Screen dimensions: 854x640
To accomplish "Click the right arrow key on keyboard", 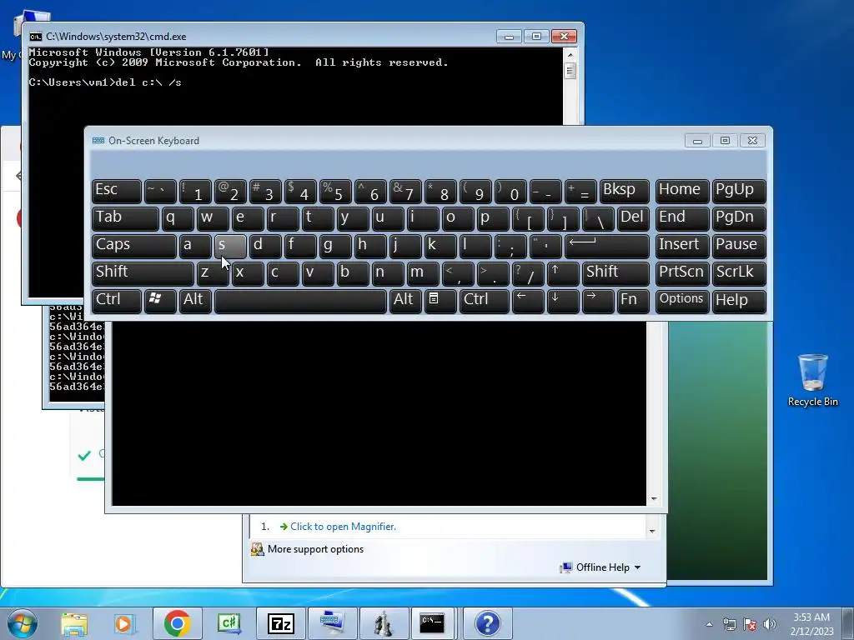I will 597,301.
